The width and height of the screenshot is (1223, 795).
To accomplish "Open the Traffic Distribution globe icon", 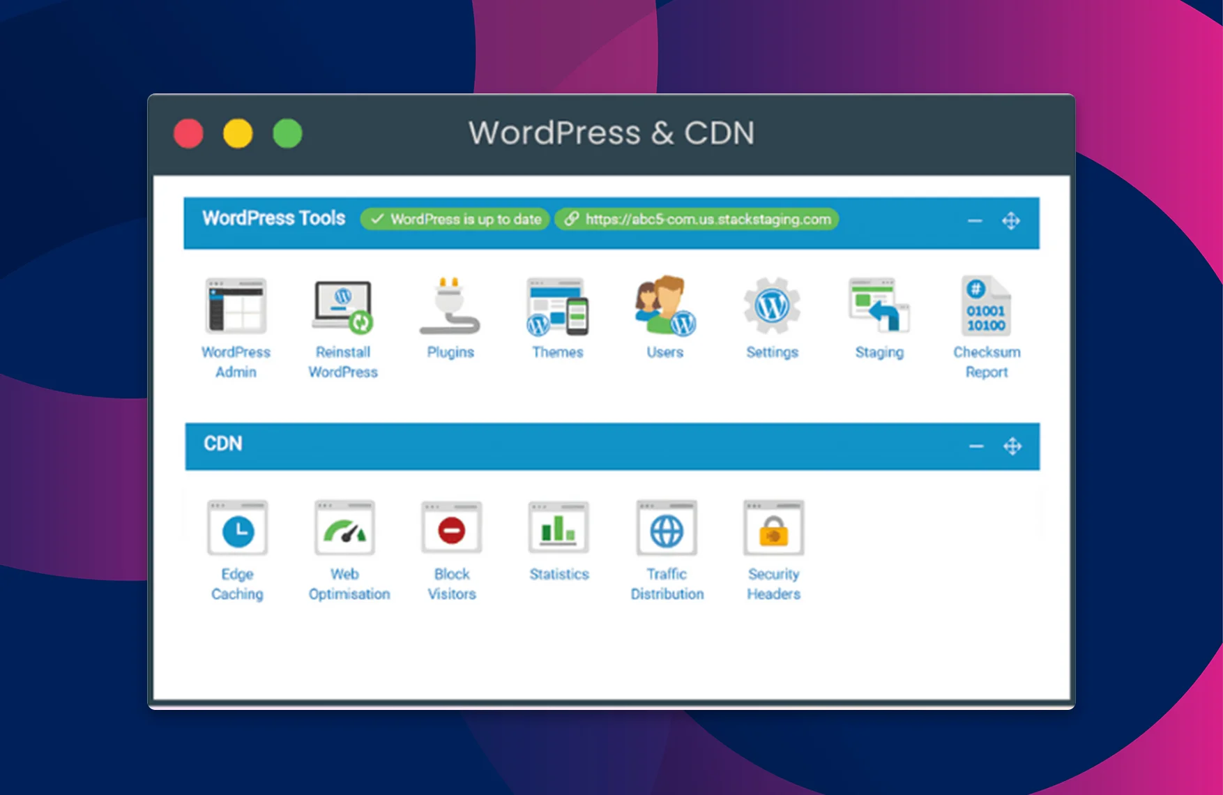I will point(667,528).
